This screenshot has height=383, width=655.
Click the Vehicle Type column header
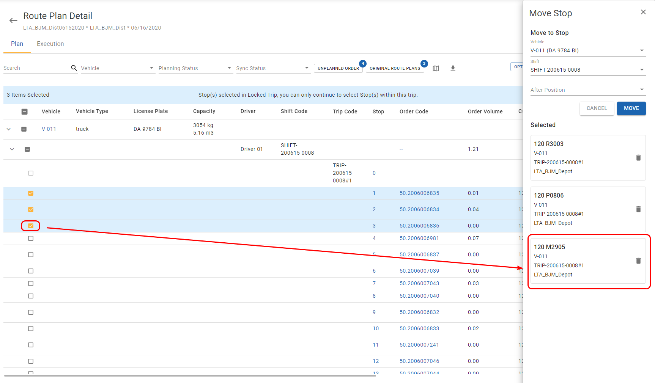[92, 111]
